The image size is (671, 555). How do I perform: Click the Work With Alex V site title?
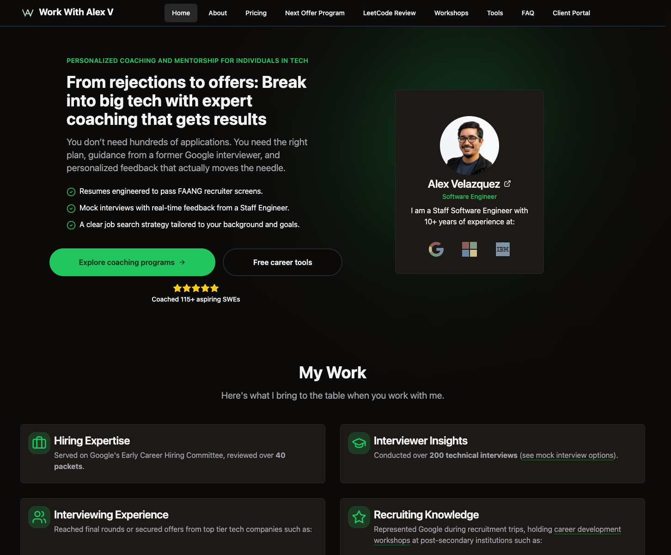click(76, 12)
